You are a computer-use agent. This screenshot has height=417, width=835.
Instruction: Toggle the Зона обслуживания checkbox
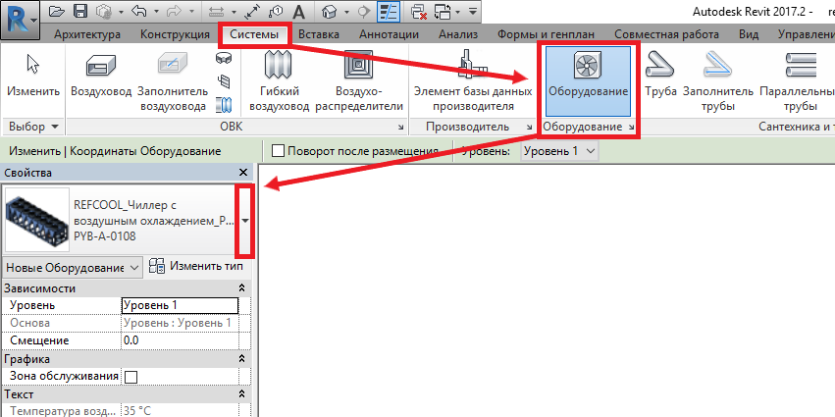(130, 376)
